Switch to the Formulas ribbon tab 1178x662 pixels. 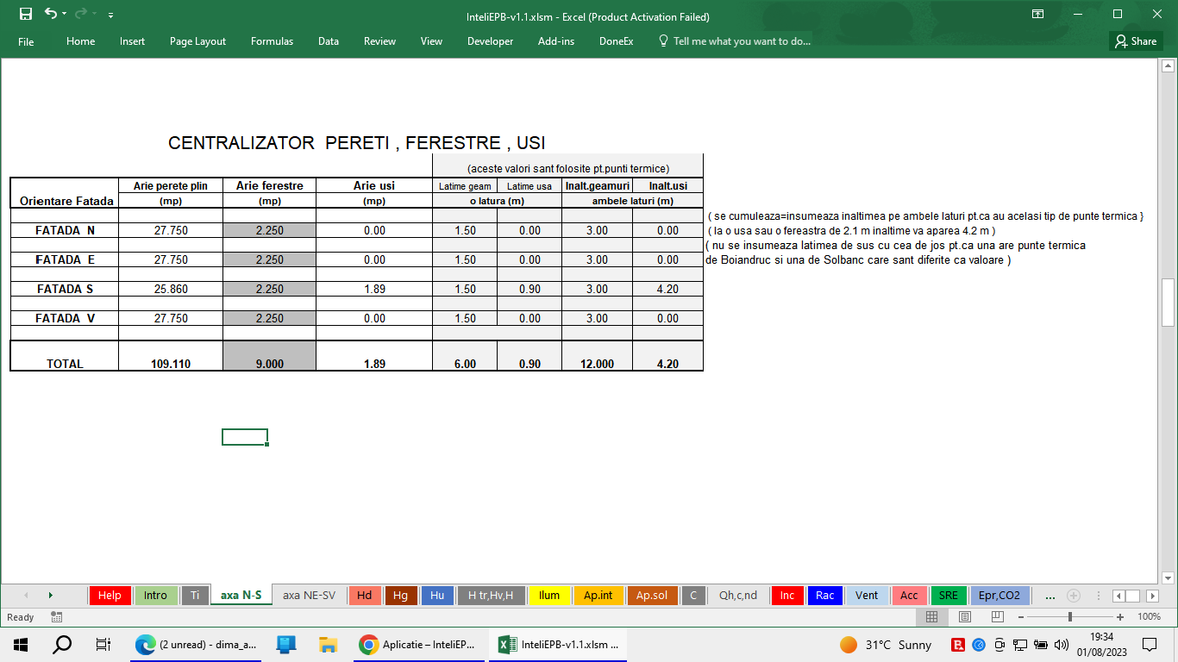[x=272, y=41]
